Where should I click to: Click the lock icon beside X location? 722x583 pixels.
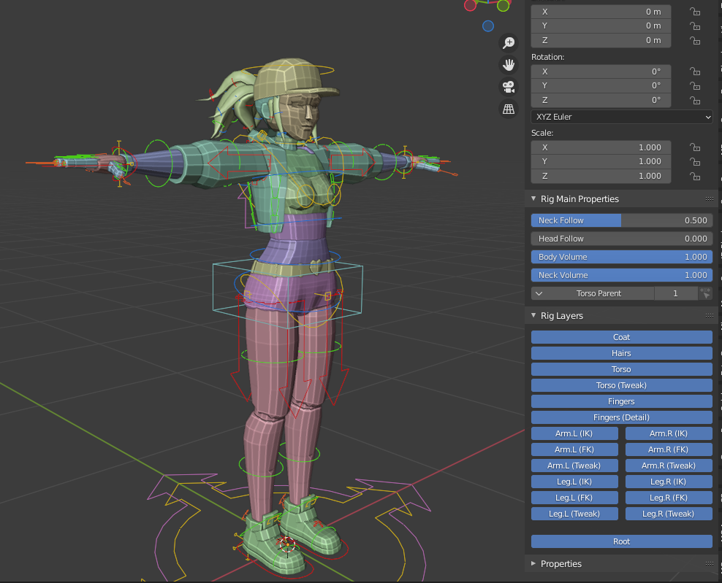pyautogui.click(x=694, y=12)
